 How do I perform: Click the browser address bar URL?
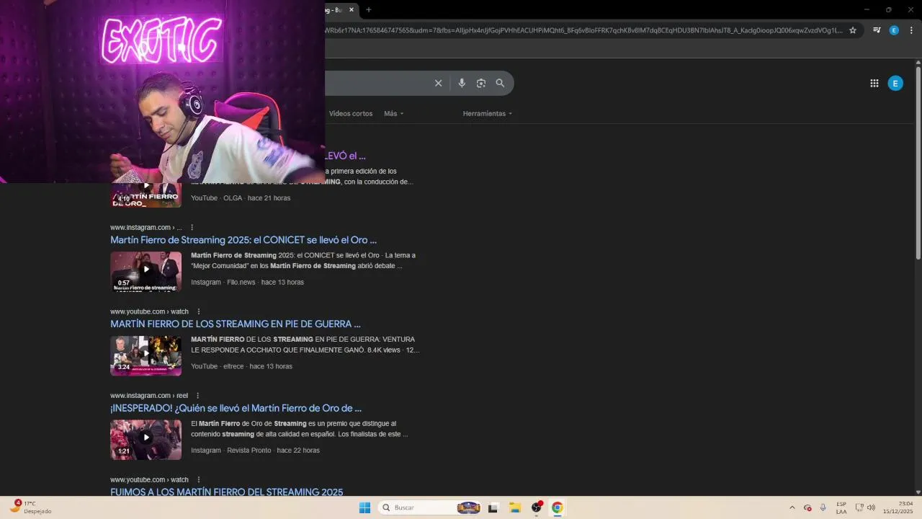pos(583,30)
